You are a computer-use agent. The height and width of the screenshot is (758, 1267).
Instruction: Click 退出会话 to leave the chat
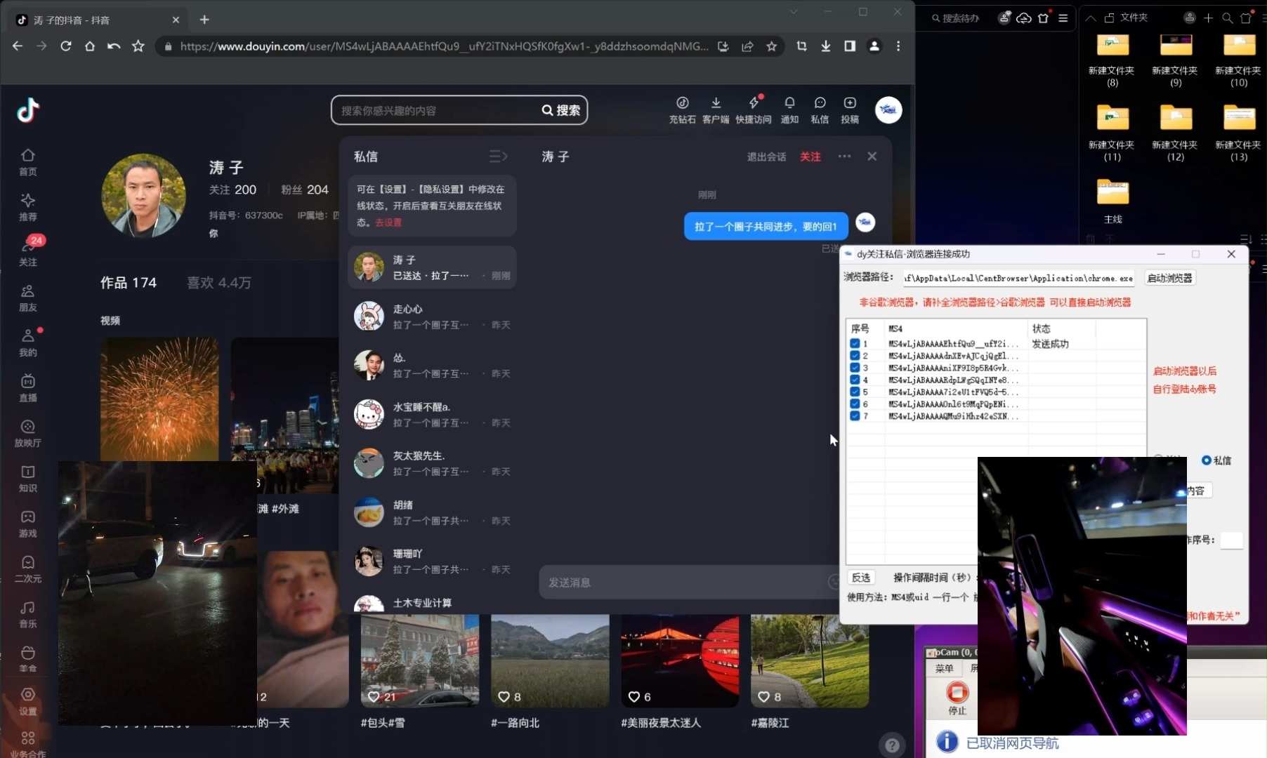click(x=766, y=157)
